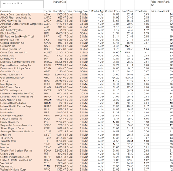Select the Earning Date header cell
The width and height of the screenshot is (173, 171).
point(80,11)
